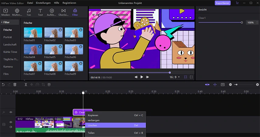Step to next frame in preview
The width and height of the screenshot is (260, 137).
pos(147,77)
